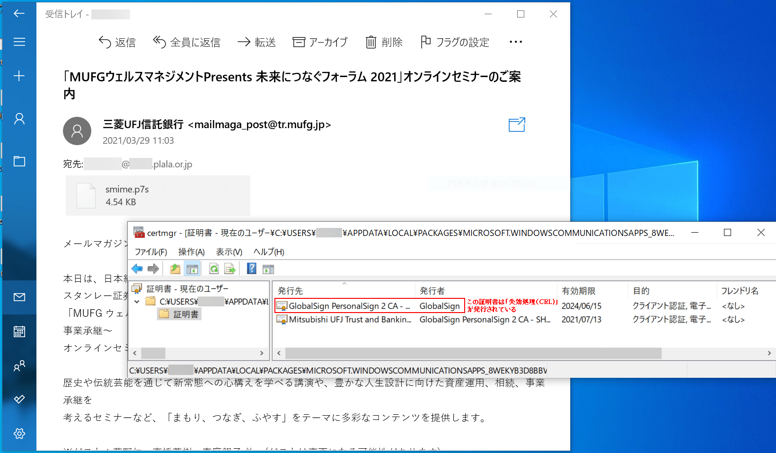Sort by フレンドリ名 column header
776x453 pixels.
pyautogui.click(x=746, y=291)
